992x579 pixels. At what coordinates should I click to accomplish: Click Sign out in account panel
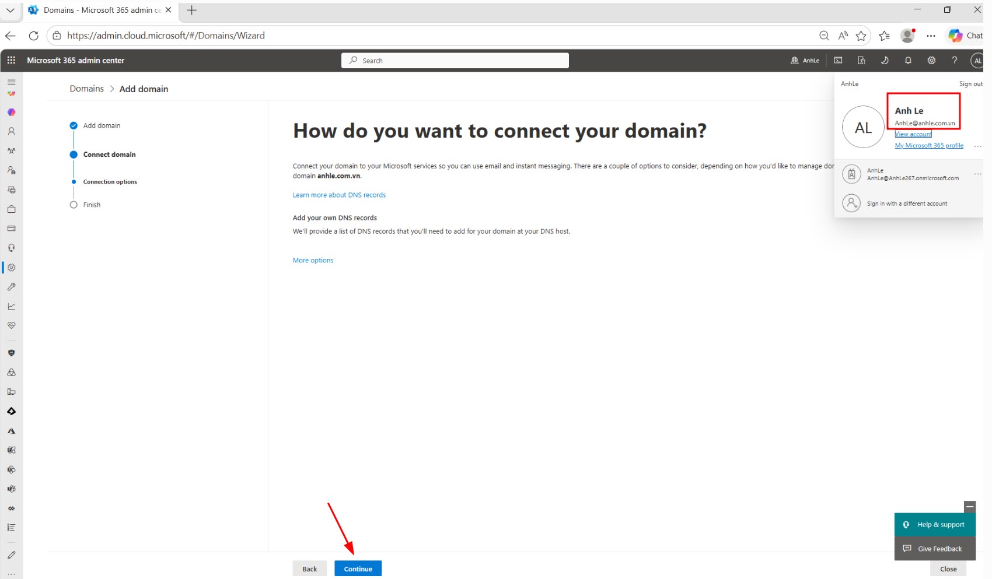coord(971,84)
